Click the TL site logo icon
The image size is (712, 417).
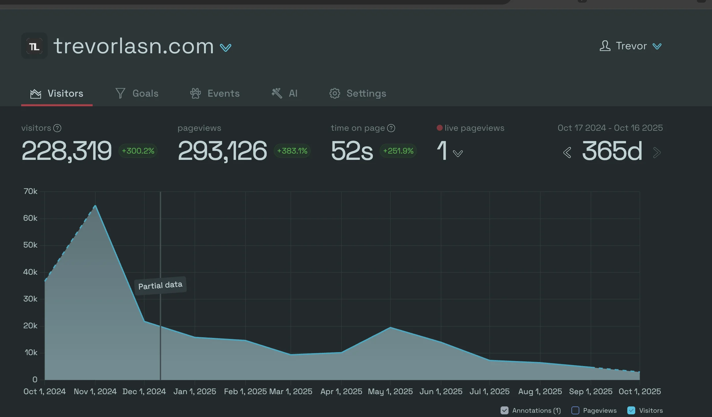tap(34, 46)
